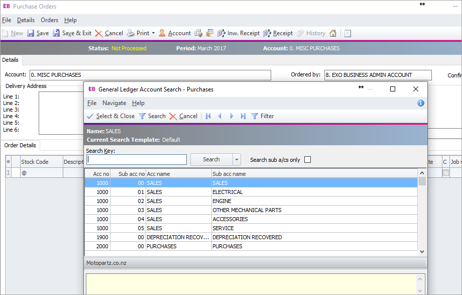Click the Filter icon in search dialog
Viewport: 462px width, 295px height.
(x=255, y=116)
